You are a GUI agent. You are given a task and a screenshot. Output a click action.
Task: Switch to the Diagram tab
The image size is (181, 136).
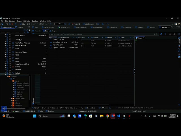53,31
